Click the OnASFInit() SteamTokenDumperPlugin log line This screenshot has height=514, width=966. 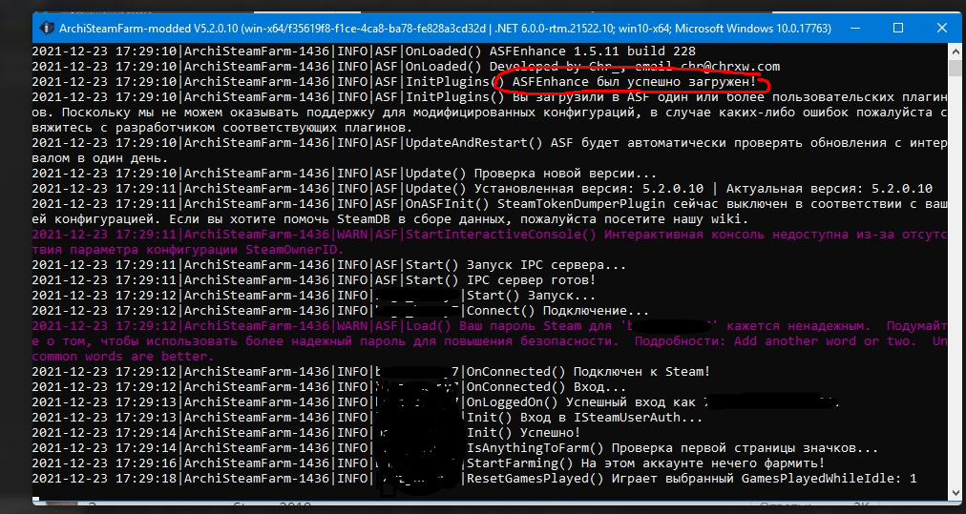click(x=490, y=204)
